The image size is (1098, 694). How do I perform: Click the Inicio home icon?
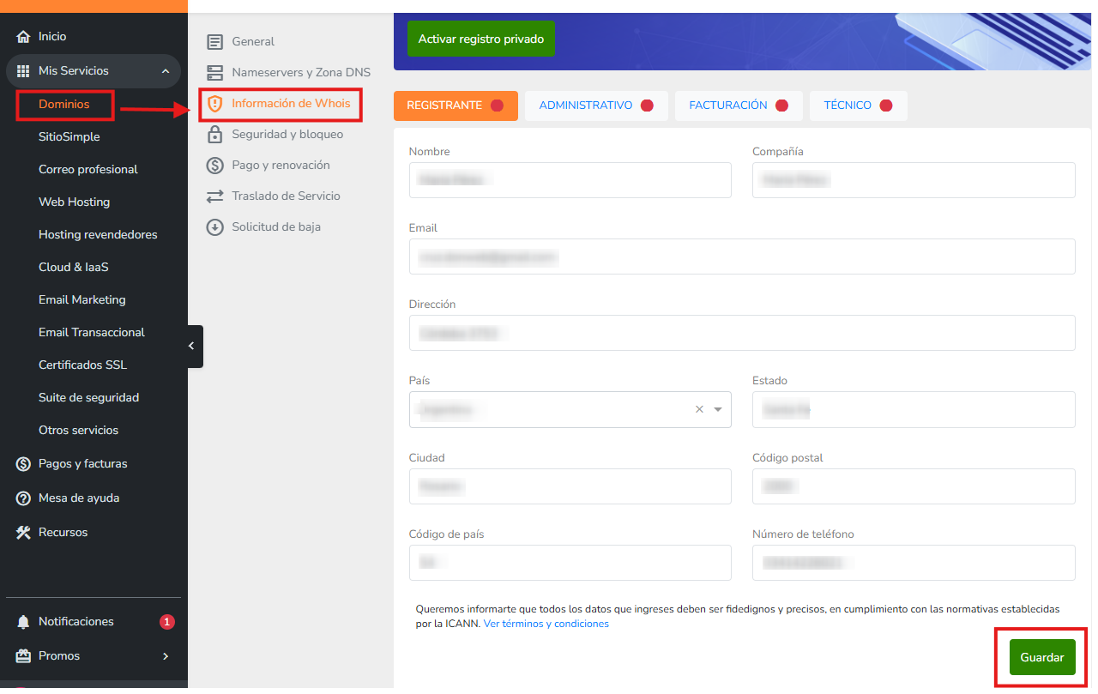coord(23,37)
